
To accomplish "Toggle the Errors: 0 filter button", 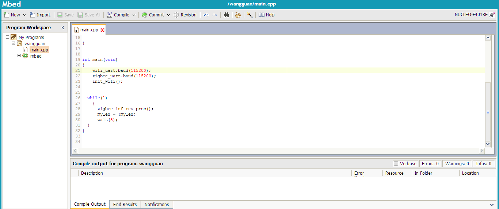I will tap(430, 164).
